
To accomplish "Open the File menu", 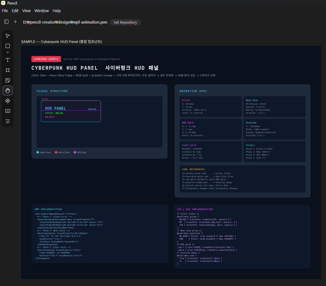I will click(5, 11).
